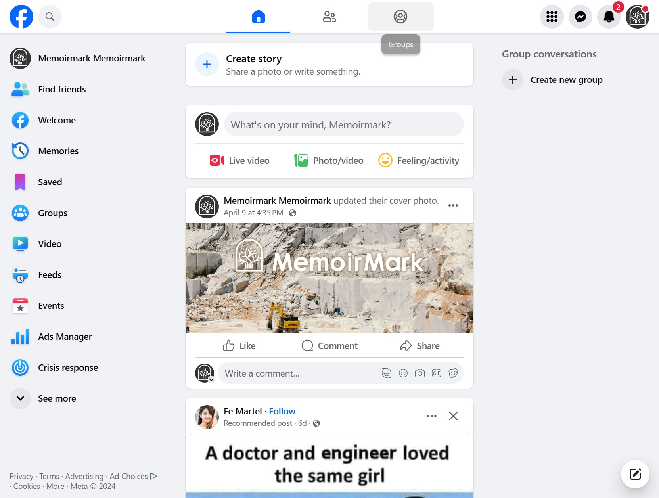The image size is (659, 498).
Task: Go to the Home tab
Action: pos(258,17)
